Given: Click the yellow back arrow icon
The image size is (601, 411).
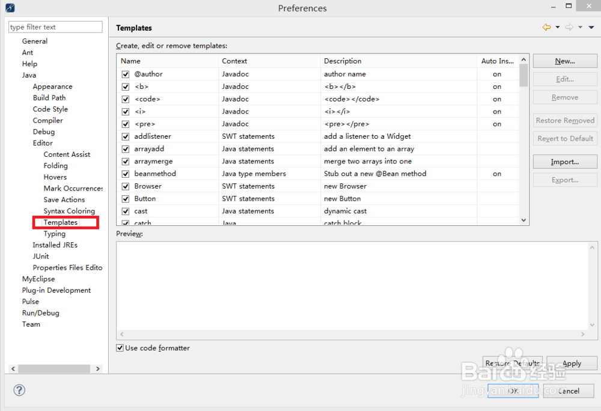Looking at the screenshot, I should point(546,27).
